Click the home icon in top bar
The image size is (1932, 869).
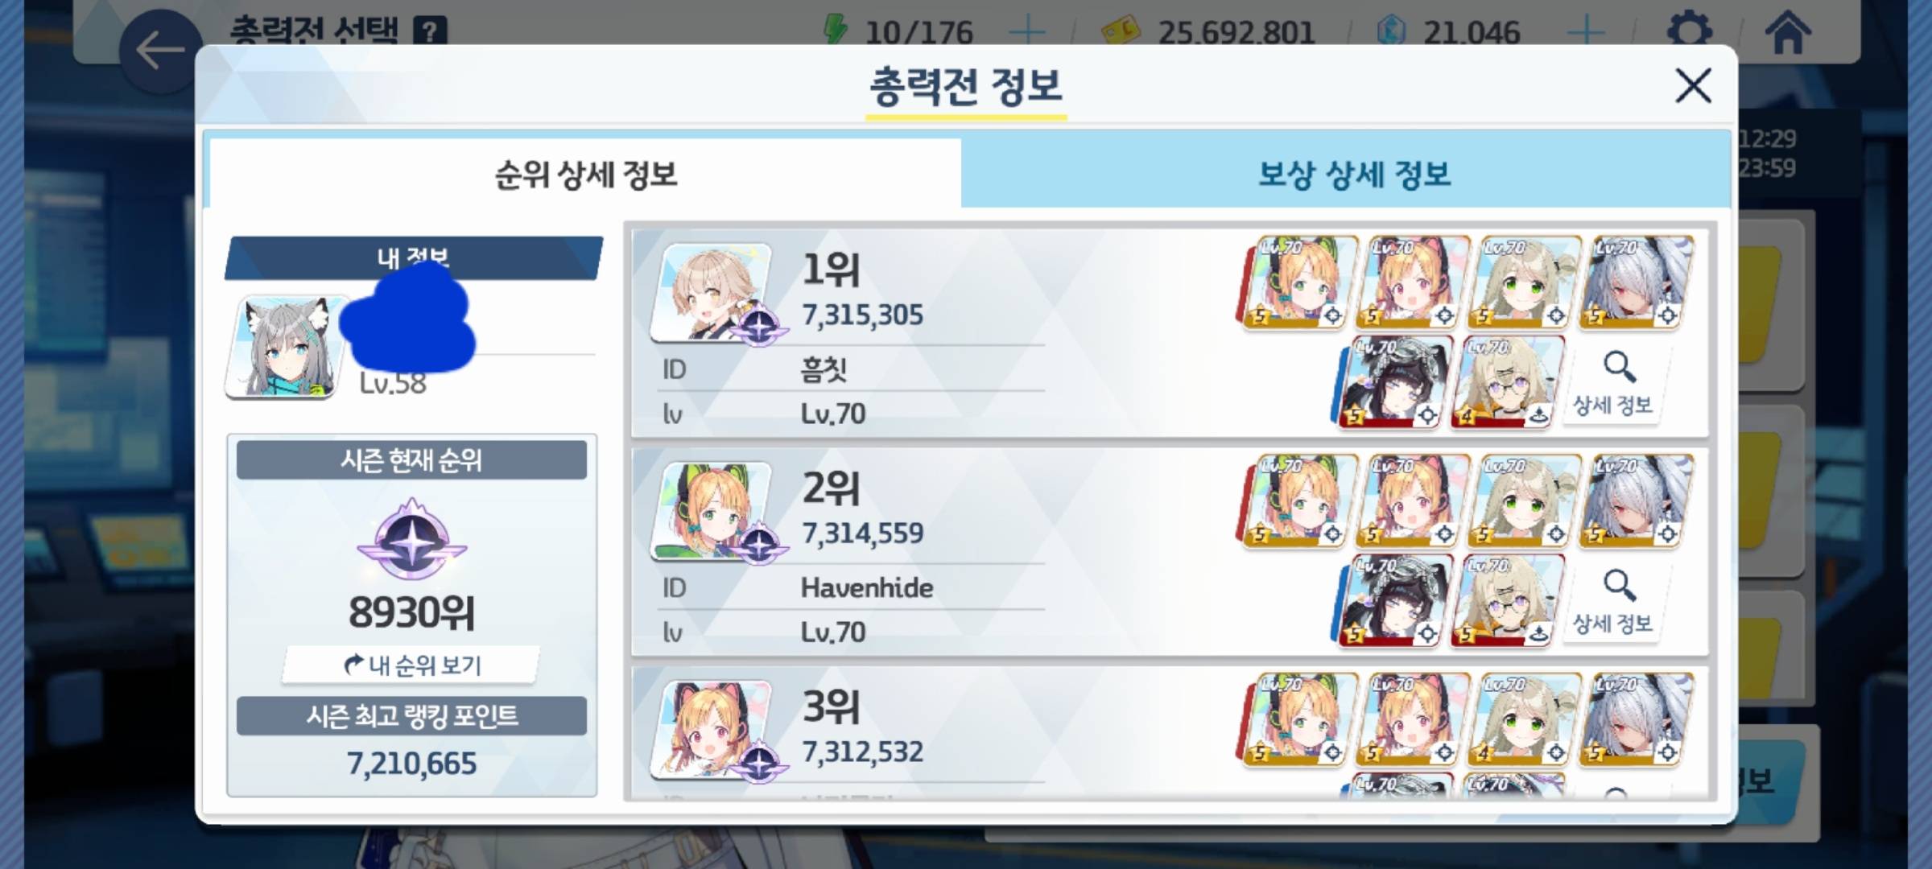1788,32
